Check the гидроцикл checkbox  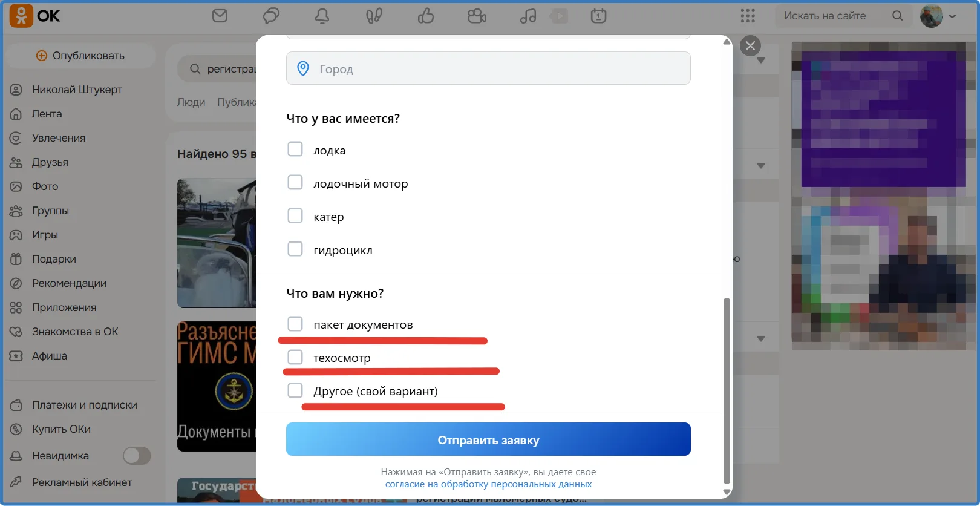(x=295, y=249)
